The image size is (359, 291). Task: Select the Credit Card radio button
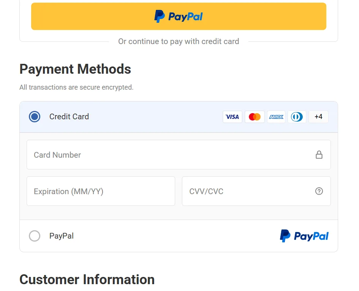(x=35, y=117)
